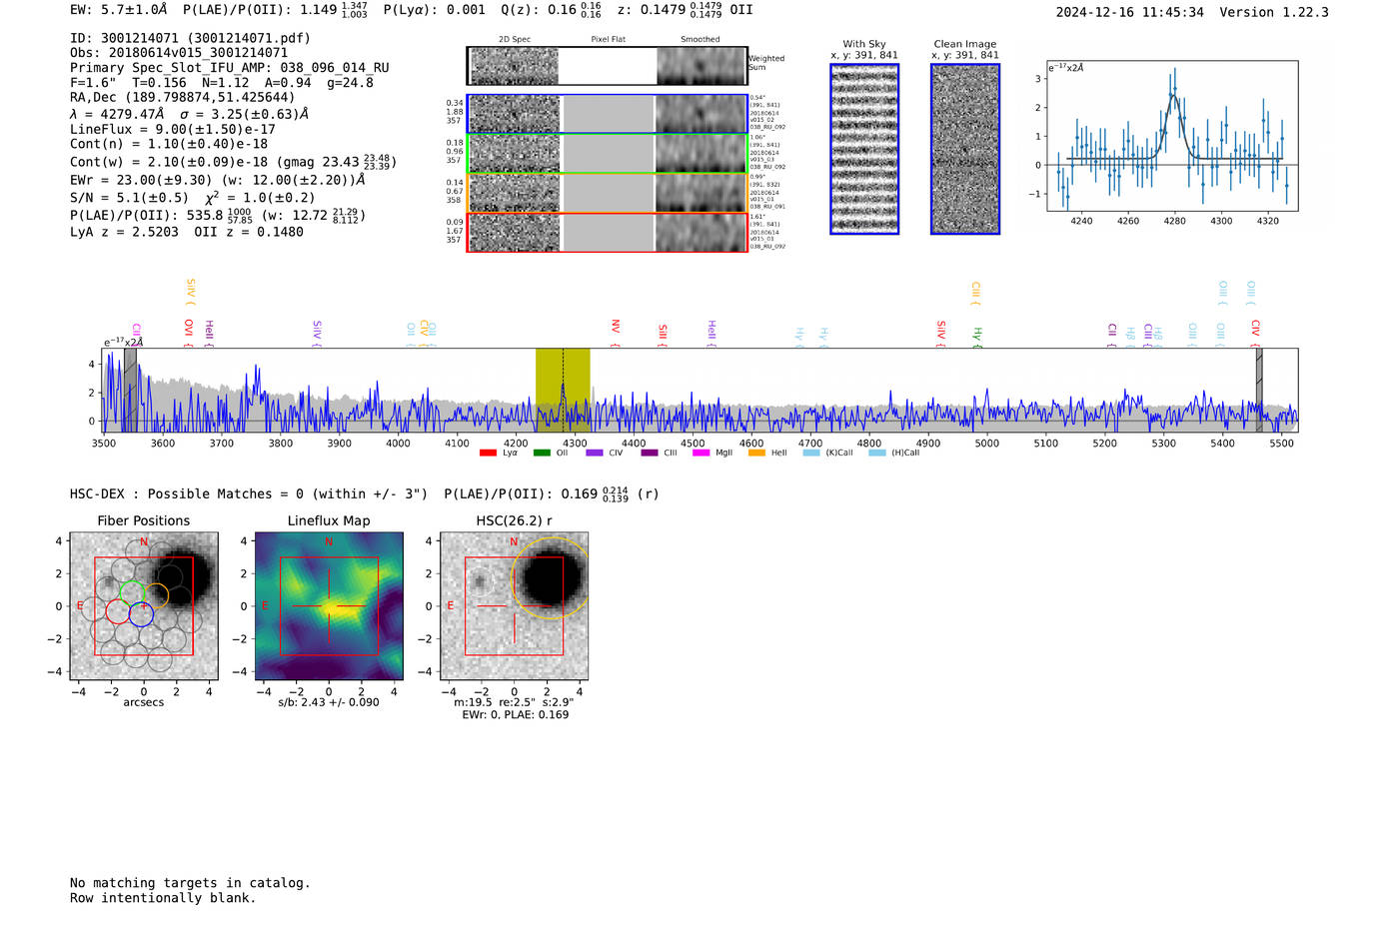Click the red crosshair on Lineflux Map
The height and width of the screenshot is (952, 1399).
(x=329, y=606)
